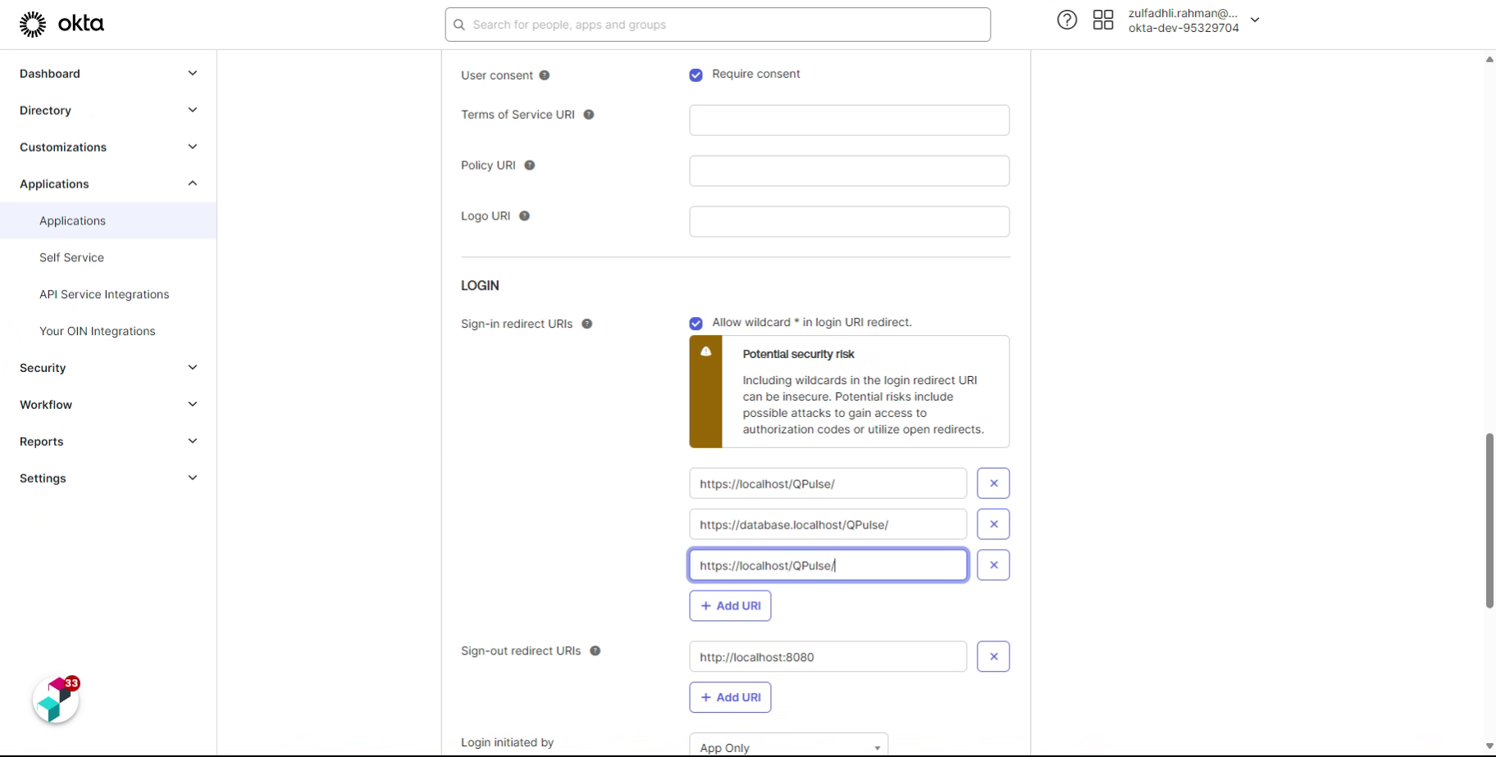
Task: Click the Logo URI help icon
Action: point(525,216)
